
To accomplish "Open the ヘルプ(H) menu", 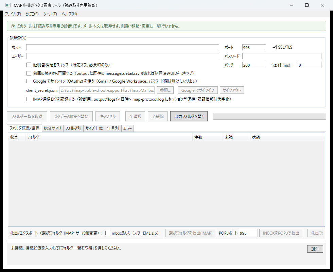I will coord(69,14).
